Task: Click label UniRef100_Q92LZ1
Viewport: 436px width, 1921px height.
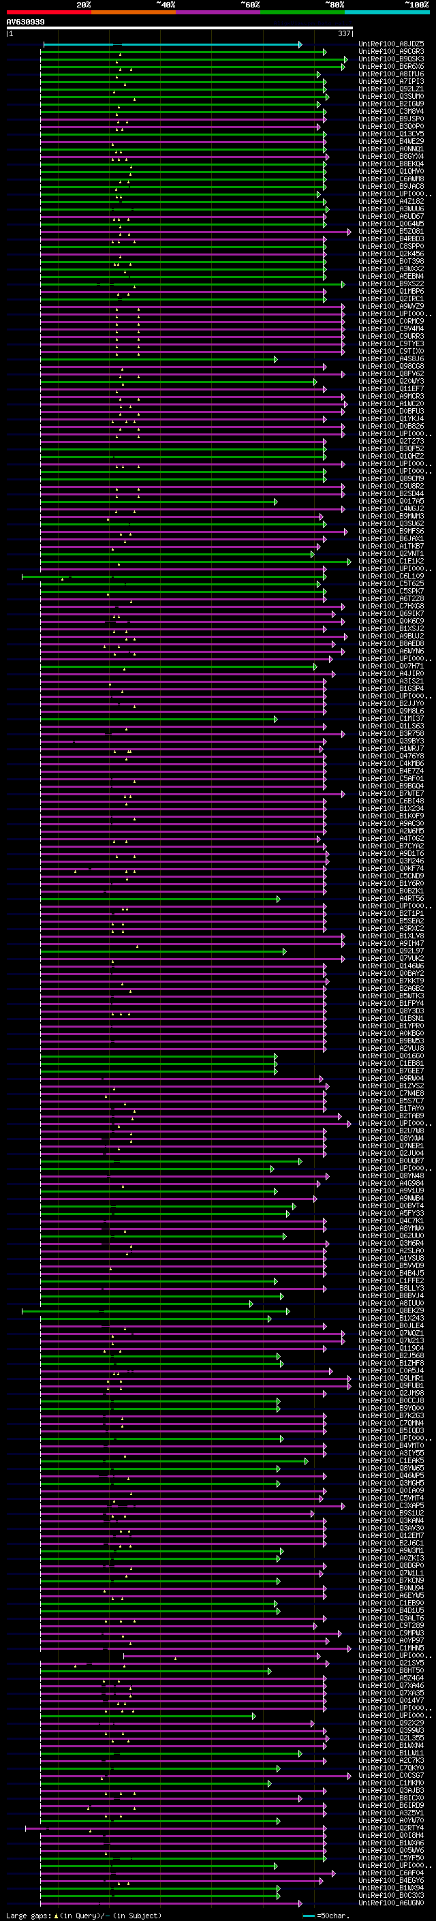Action: tap(391, 89)
